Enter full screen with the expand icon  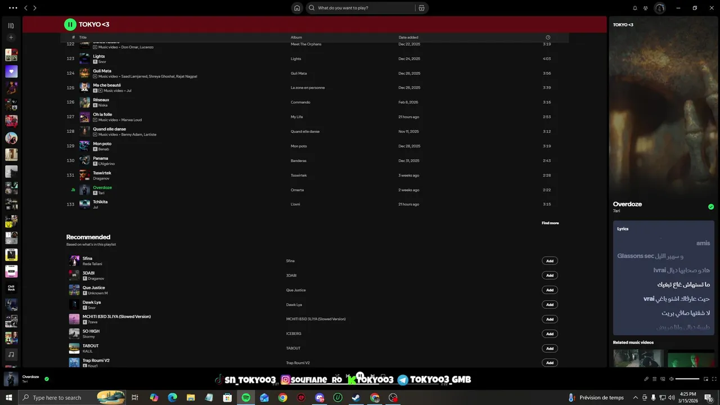pyautogui.click(x=714, y=379)
